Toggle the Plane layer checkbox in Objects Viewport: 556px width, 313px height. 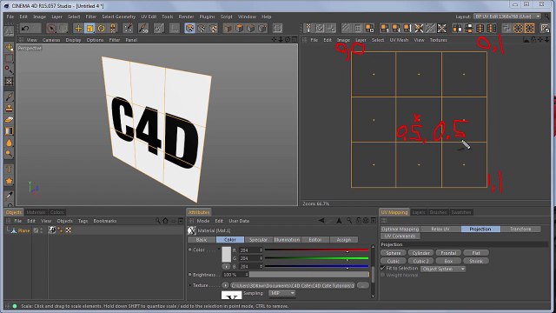pyautogui.click(x=36, y=230)
